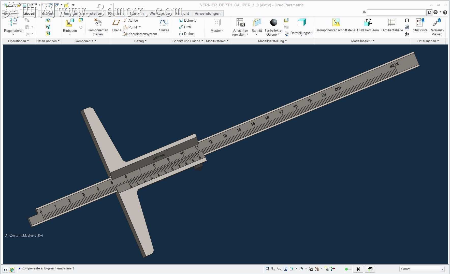Click the Koordinatensystem tool
This screenshot has width=450, height=274.
140,34
